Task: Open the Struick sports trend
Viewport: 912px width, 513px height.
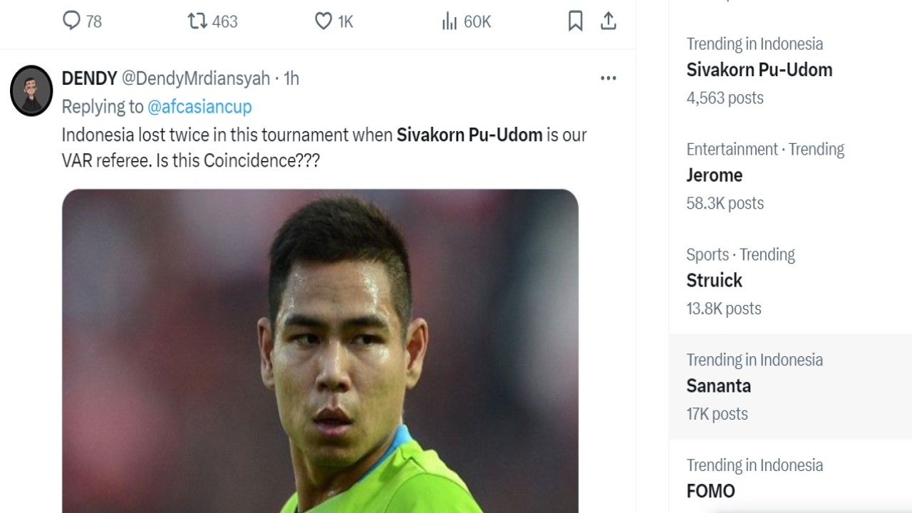Action: point(714,280)
